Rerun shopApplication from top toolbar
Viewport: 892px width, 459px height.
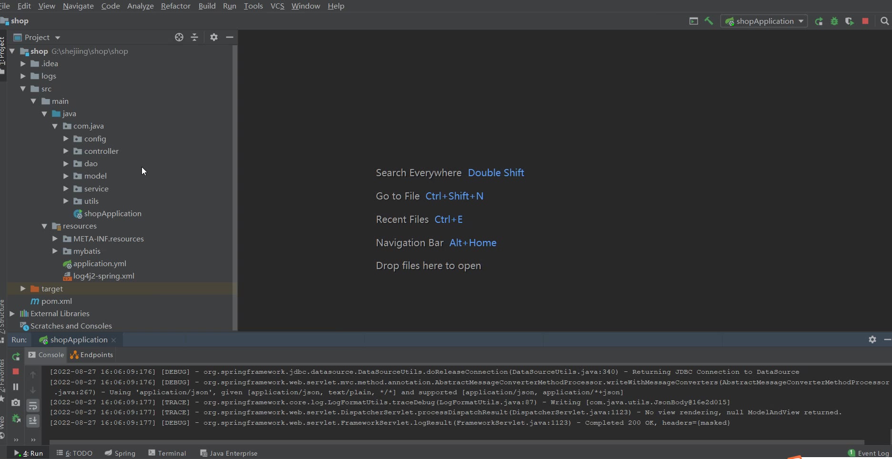pos(819,21)
